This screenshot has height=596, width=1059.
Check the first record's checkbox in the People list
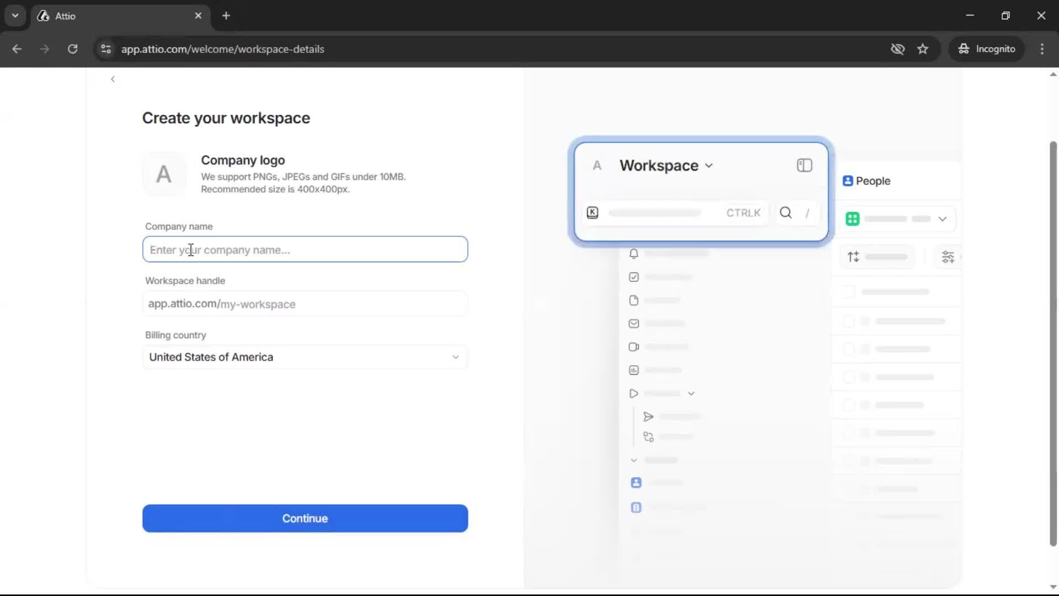pos(849,291)
